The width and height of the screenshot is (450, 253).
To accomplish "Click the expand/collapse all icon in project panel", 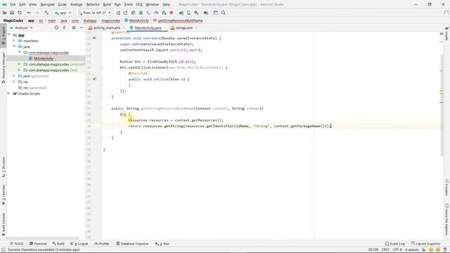I will click(64, 28).
